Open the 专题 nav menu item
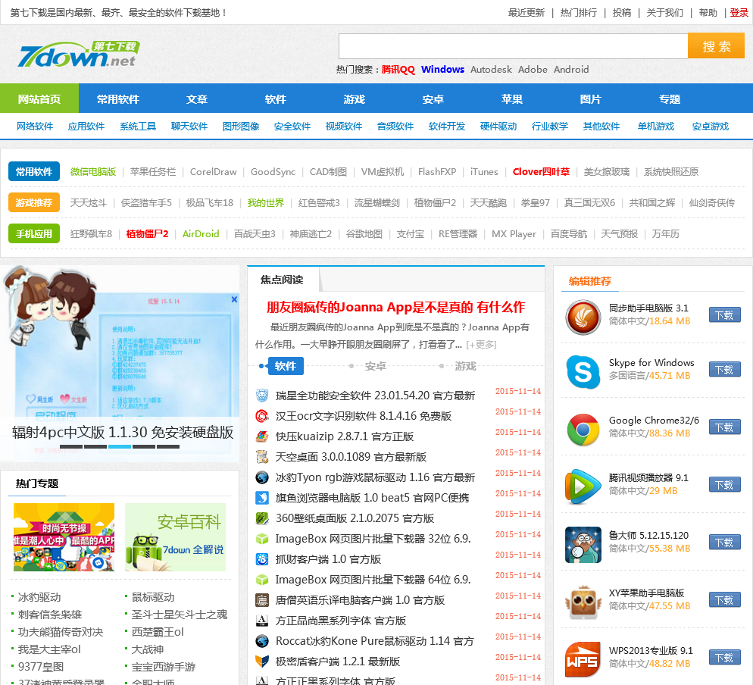Viewport: 753px width, 685px height. pos(670,99)
